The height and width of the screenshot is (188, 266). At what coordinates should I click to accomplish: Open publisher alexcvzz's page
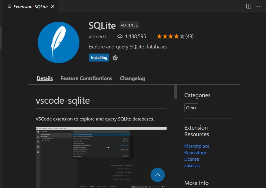click(193, 165)
